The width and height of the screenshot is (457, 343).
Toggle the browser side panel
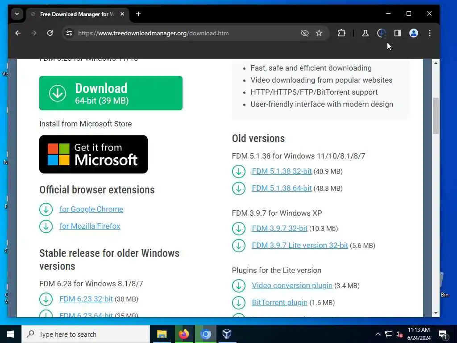pyautogui.click(x=398, y=33)
